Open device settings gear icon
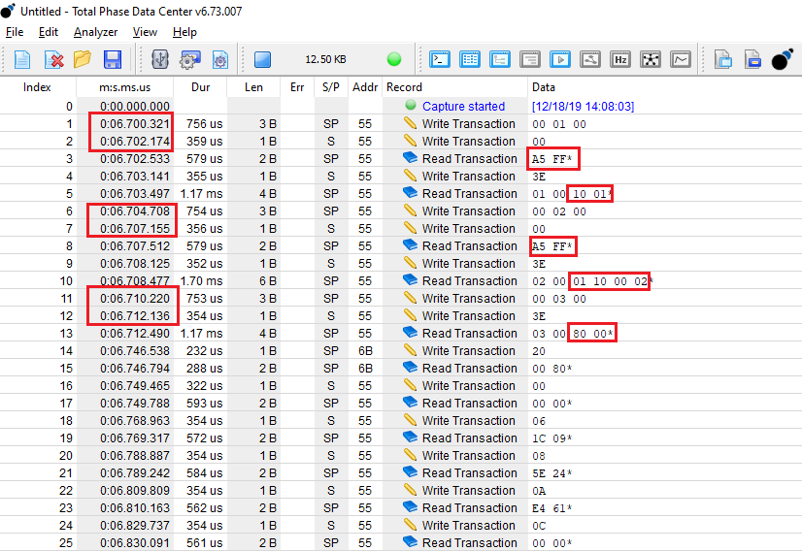This screenshot has height=551, width=802. 189,60
